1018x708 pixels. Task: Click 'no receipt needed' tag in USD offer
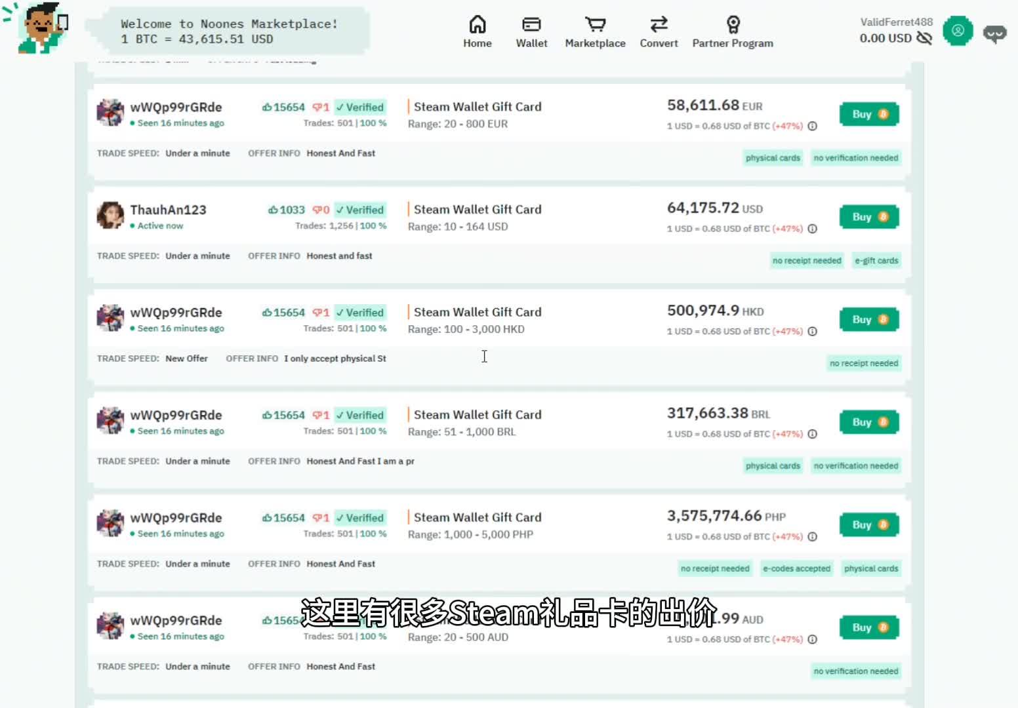pos(807,261)
